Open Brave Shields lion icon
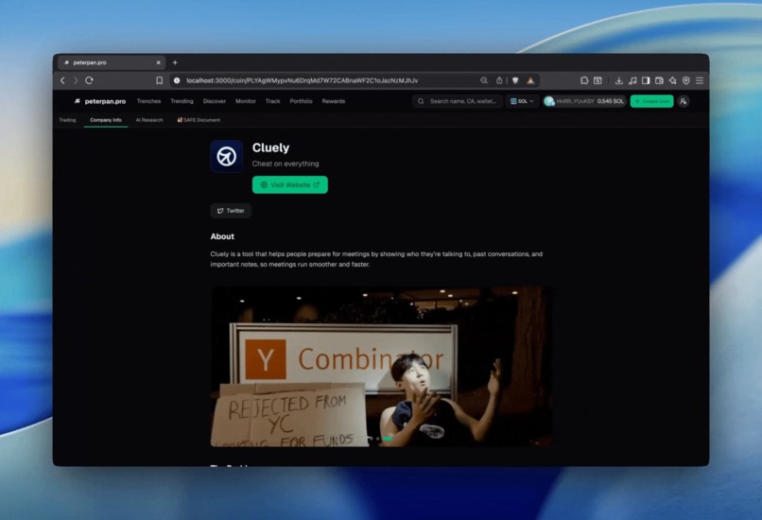Viewport: 762px width, 520px height. click(515, 80)
